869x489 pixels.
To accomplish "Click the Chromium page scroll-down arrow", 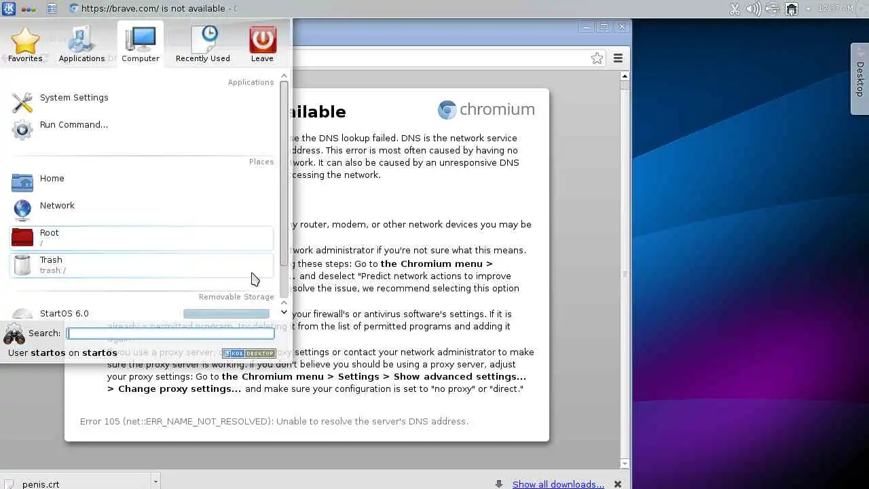I will coord(625,464).
